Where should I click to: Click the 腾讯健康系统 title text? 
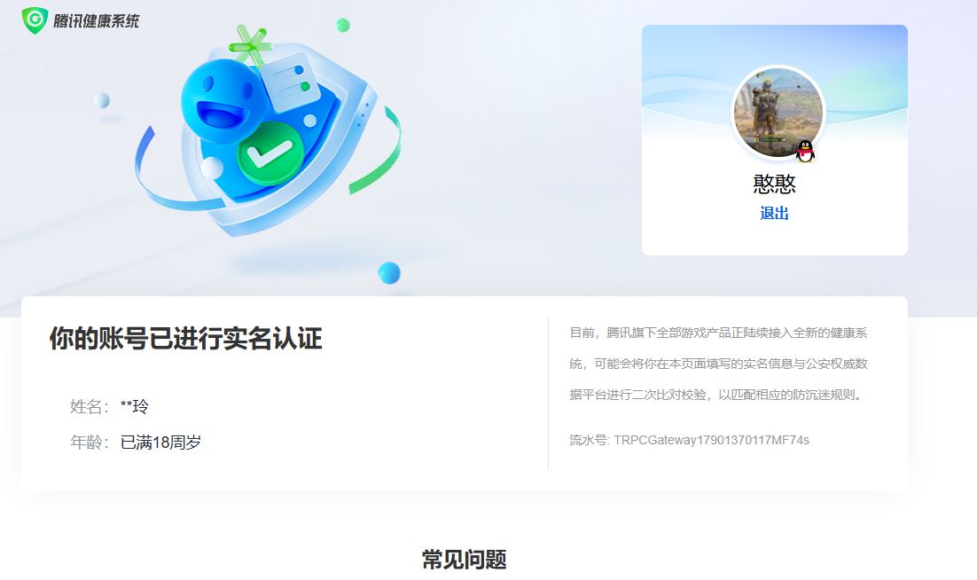pyautogui.click(x=96, y=21)
